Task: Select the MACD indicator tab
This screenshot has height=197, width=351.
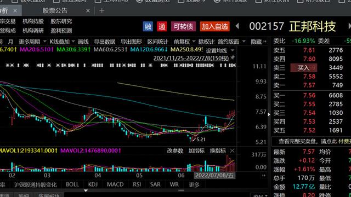Action: 115,184
